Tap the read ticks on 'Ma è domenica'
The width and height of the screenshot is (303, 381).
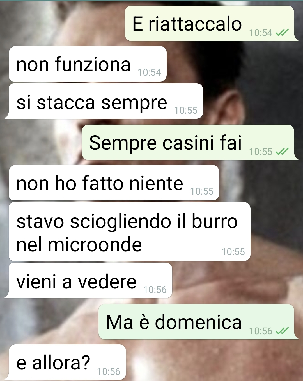coord(282,331)
